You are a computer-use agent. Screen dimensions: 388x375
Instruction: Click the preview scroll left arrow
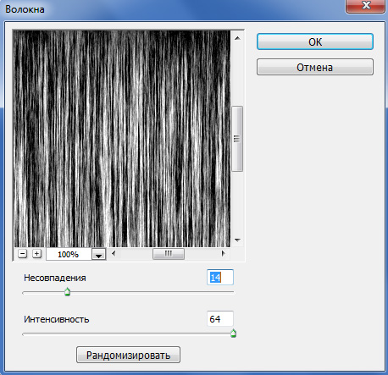coord(114,254)
